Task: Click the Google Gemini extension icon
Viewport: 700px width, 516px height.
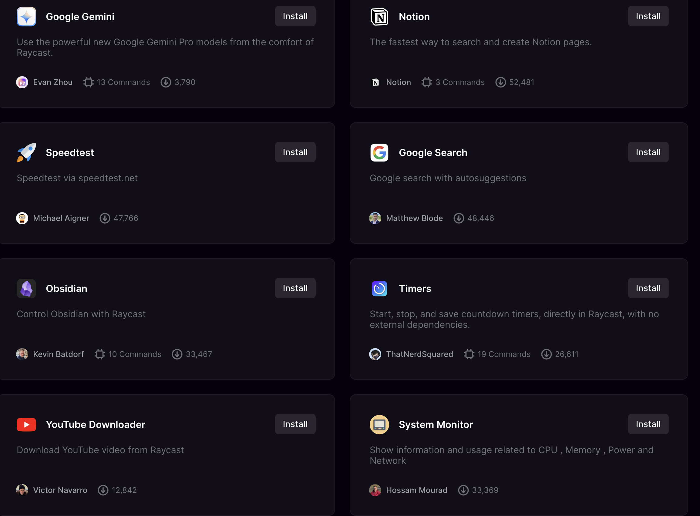Action: pyautogui.click(x=26, y=17)
